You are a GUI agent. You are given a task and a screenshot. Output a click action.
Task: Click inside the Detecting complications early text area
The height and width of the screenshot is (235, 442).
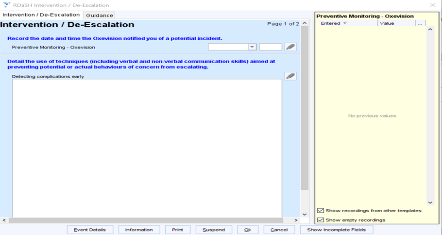[x=147, y=146]
